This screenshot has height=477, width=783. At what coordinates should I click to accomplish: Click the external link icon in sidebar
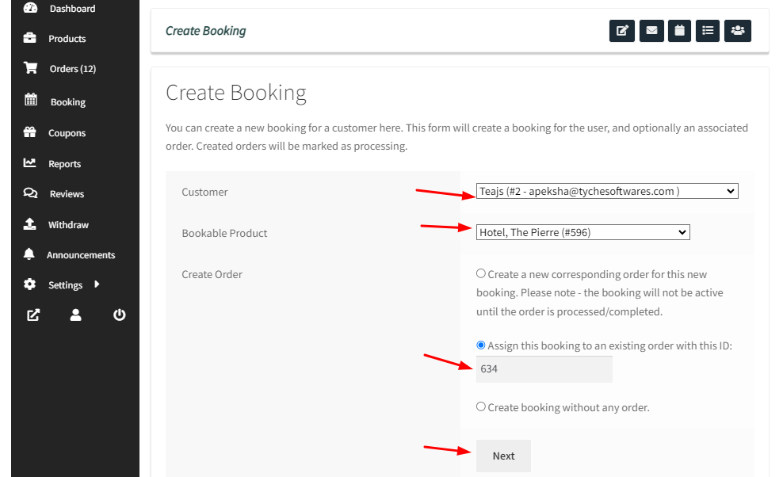[x=33, y=315]
